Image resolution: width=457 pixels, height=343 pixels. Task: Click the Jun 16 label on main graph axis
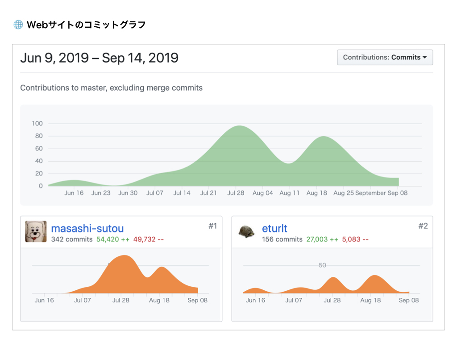[x=74, y=193]
